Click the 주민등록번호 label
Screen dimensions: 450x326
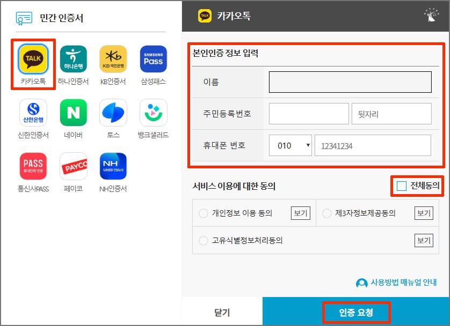[227, 114]
